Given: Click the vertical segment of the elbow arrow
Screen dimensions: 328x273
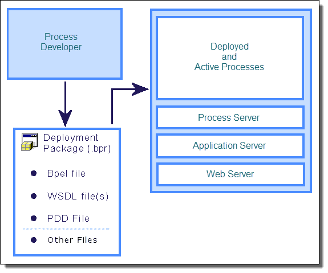Looking at the screenshot, I should (112, 107).
